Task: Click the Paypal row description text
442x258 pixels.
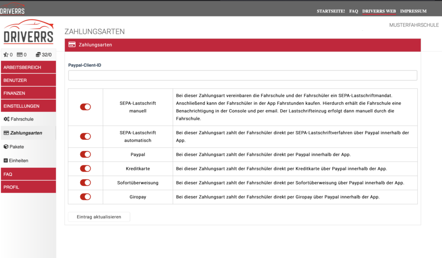Action: tap(263, 154)
